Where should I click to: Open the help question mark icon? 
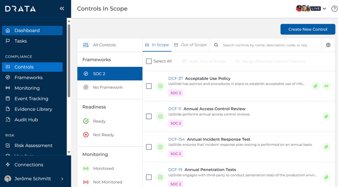point(334,9)
